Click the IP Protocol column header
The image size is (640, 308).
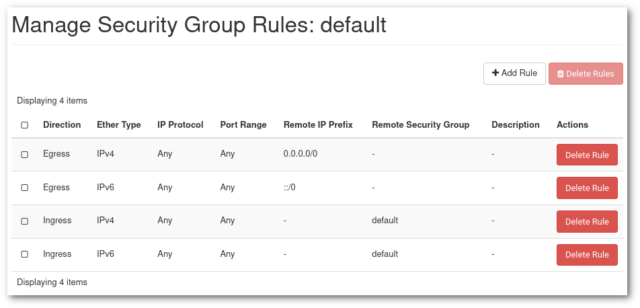(x=180, y=125)
